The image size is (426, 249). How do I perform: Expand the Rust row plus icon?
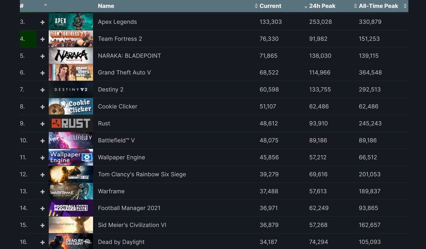tap(43, 124)
